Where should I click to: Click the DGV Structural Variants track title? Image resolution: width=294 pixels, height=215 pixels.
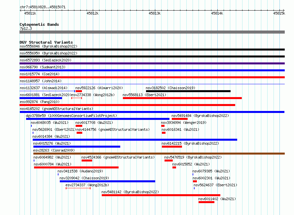click(x=46, y=42)
